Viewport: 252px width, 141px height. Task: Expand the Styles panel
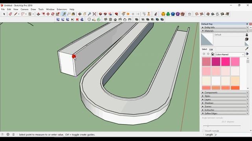click(x=225, y=96)
